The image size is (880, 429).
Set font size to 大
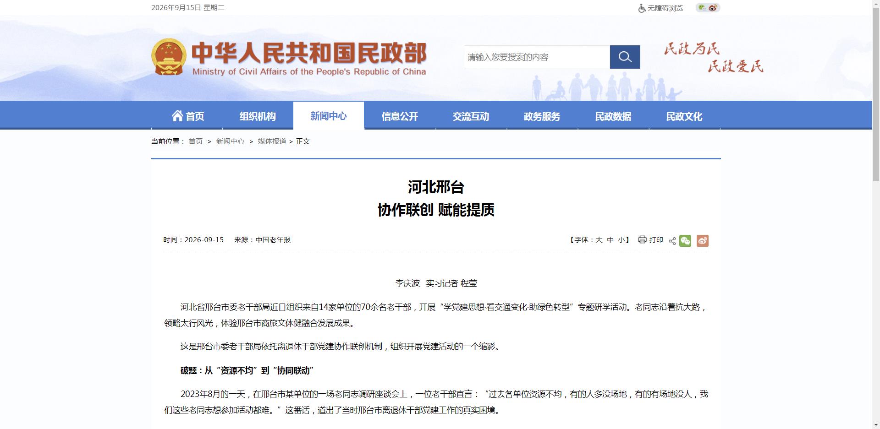[599, 240]
